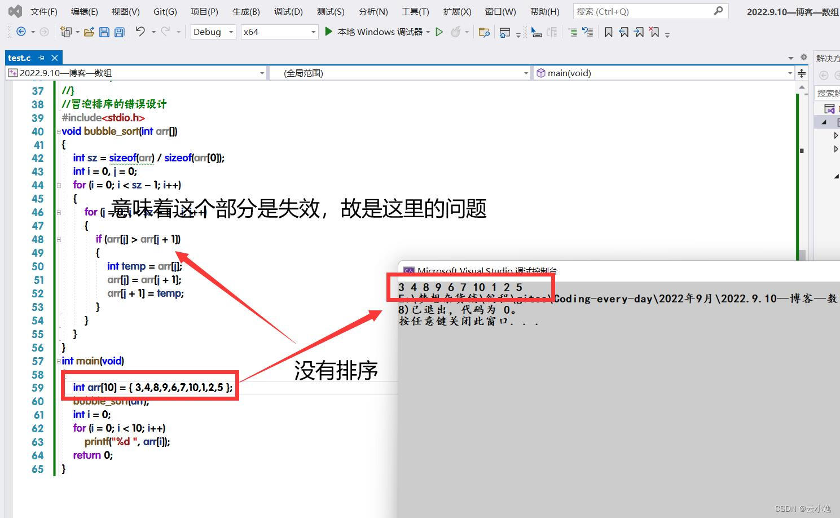Image resolution: width=840 pixels, height=518 pixels.
Task: Open the new project dropdown arrow
Action: pos(77,32)
